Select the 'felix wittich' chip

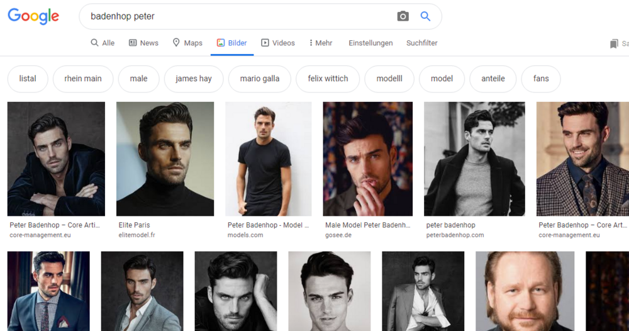click(328, 79)
